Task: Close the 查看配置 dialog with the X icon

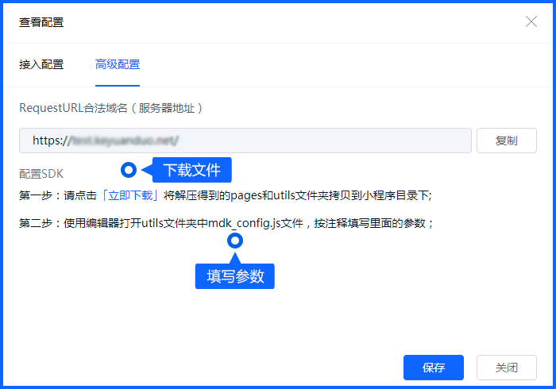Action: coord(531,21)
